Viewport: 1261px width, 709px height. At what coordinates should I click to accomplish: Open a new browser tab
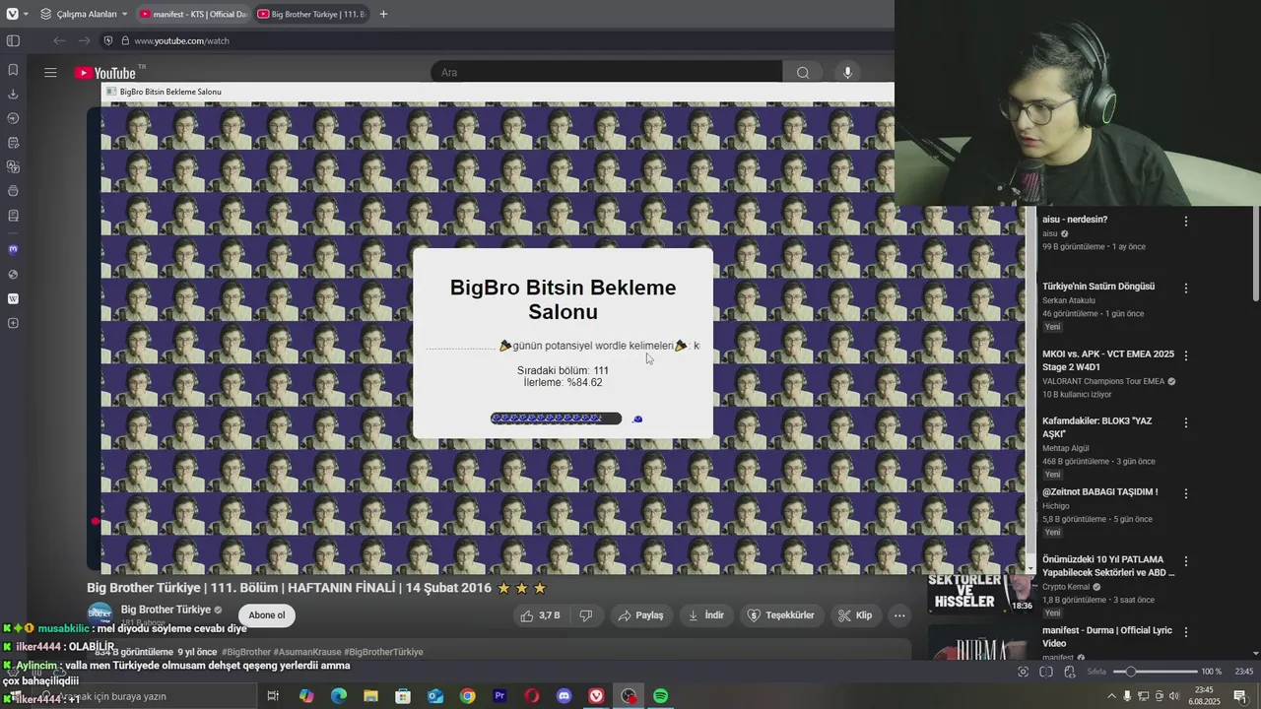pos(383,14)
